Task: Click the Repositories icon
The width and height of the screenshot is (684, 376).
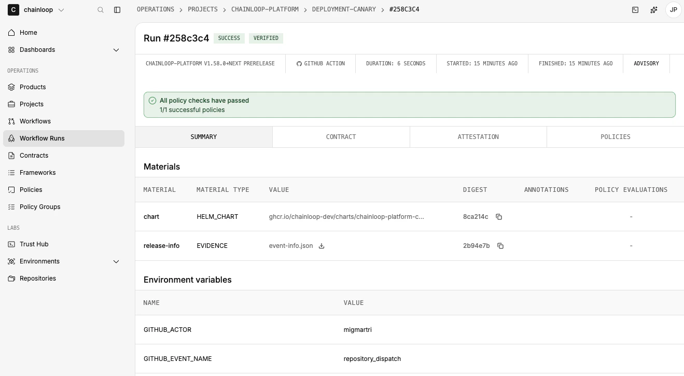Action: coord(11,278)
